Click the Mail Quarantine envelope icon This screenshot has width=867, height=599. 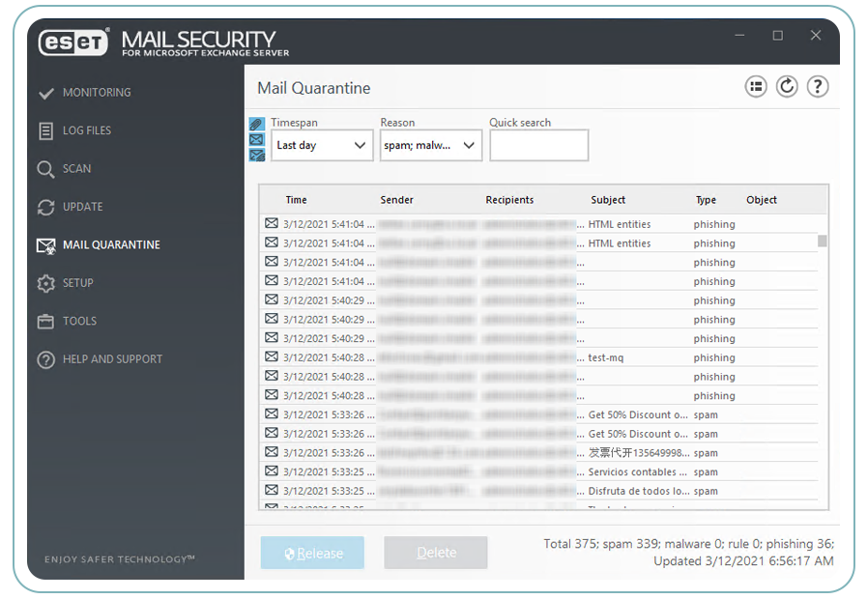tap(45, 245)
